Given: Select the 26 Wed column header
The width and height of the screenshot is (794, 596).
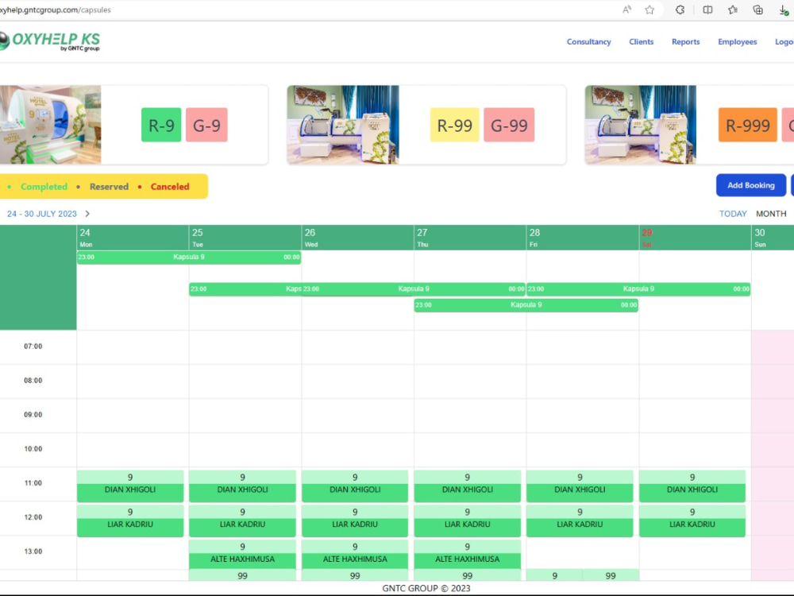Looking at the screenshot, I should pos(357,238).
